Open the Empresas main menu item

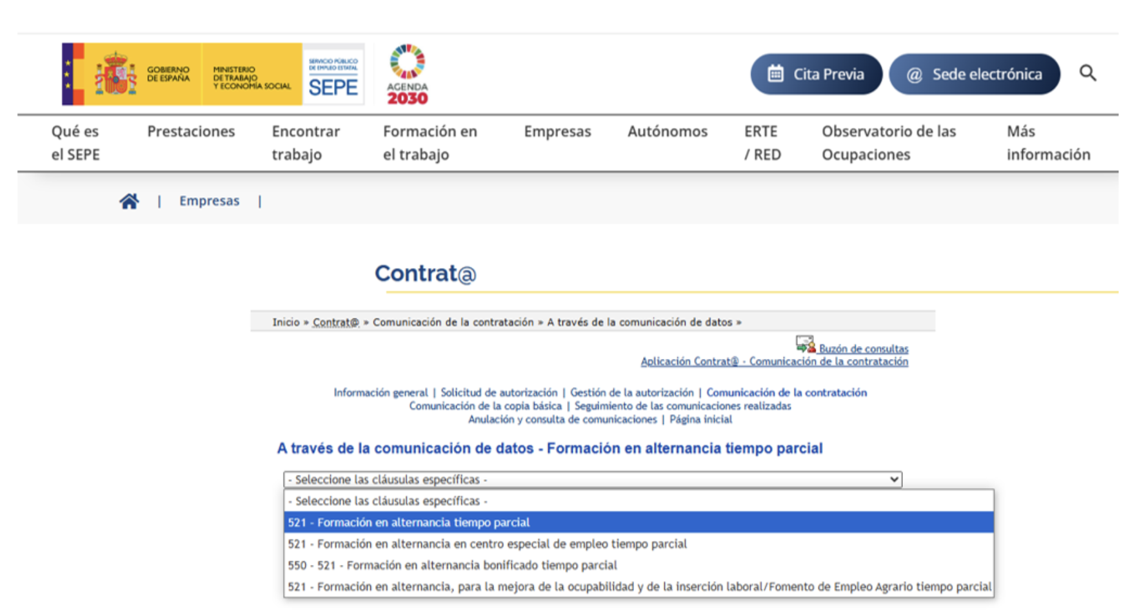click(557, 131)
